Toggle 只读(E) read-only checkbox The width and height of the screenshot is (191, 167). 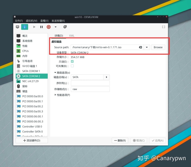(x=72, y=61)
